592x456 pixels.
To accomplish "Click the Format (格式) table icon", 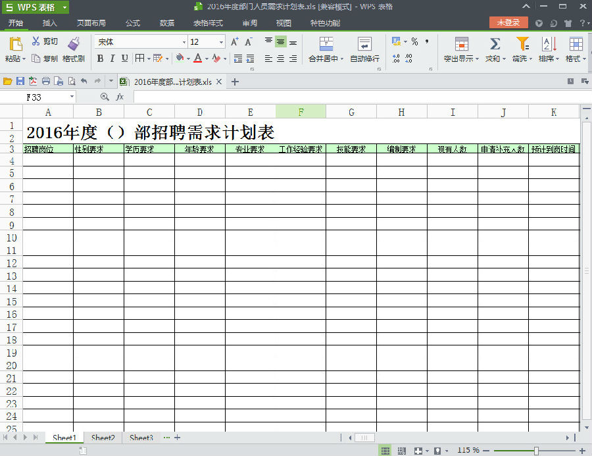I will click(x=576, y=44).
